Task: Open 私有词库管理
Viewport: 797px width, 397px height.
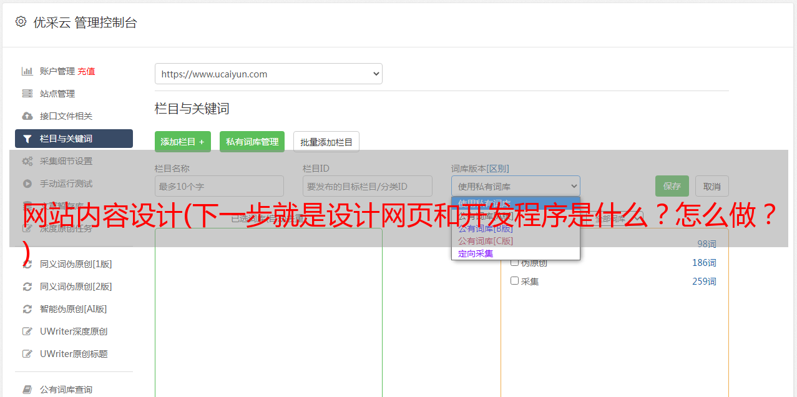Action: click(252, 142)
